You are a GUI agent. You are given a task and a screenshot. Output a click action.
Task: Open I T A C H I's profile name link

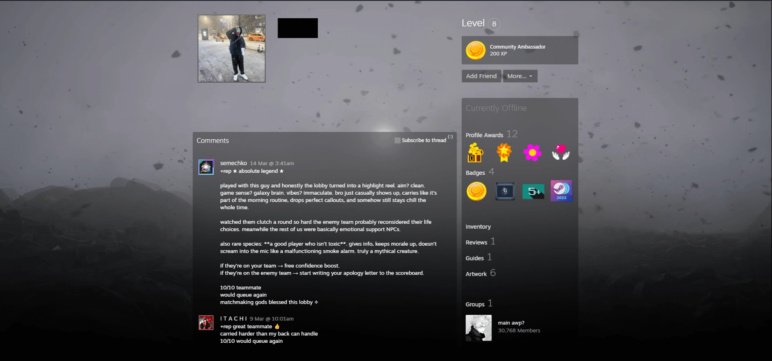pos(234,319)
